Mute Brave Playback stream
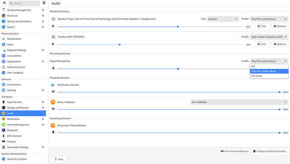Screen dimensions: 290x164 click(53, 109)
